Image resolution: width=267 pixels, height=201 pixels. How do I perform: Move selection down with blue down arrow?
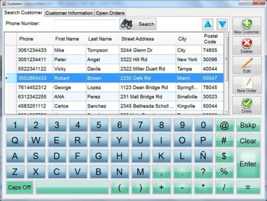click(x=222, y=24)
